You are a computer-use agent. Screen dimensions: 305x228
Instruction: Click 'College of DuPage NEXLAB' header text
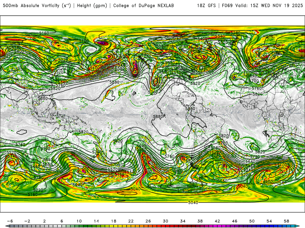coord(144,6)
